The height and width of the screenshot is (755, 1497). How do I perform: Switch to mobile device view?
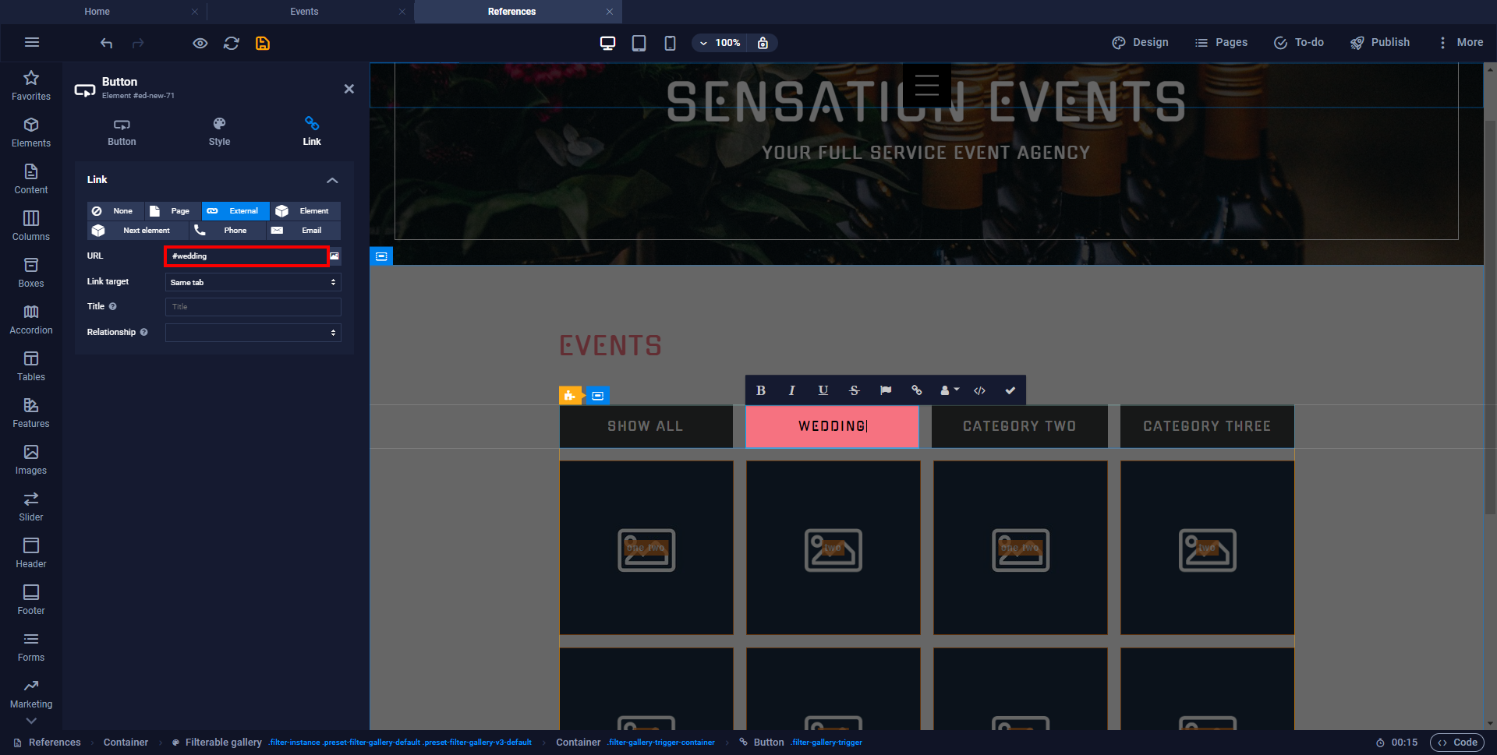pos(670,43)
